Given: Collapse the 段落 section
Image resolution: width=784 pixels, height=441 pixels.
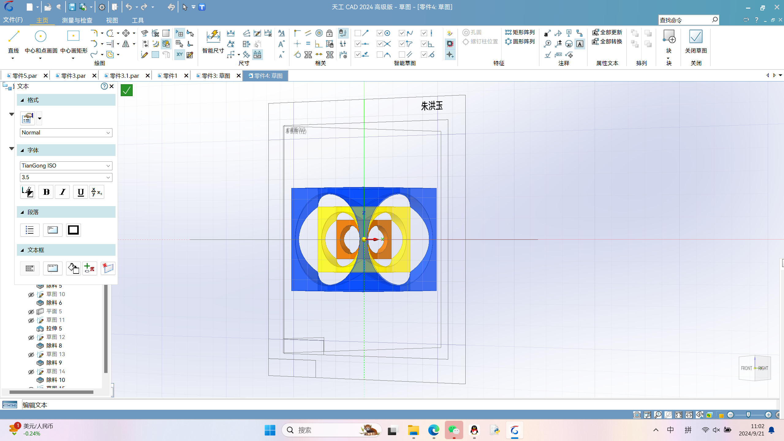Looking at the screenshot, I should (x=22, y=212).
